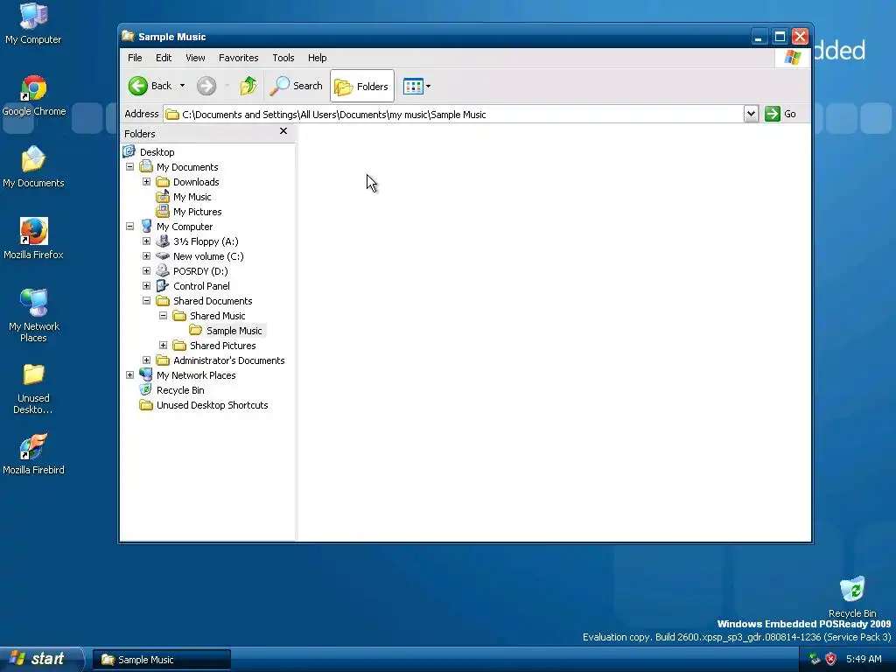
Task: Select the My Music folder icon in tree
Action: pyautogui.click(x=163, y=197)
